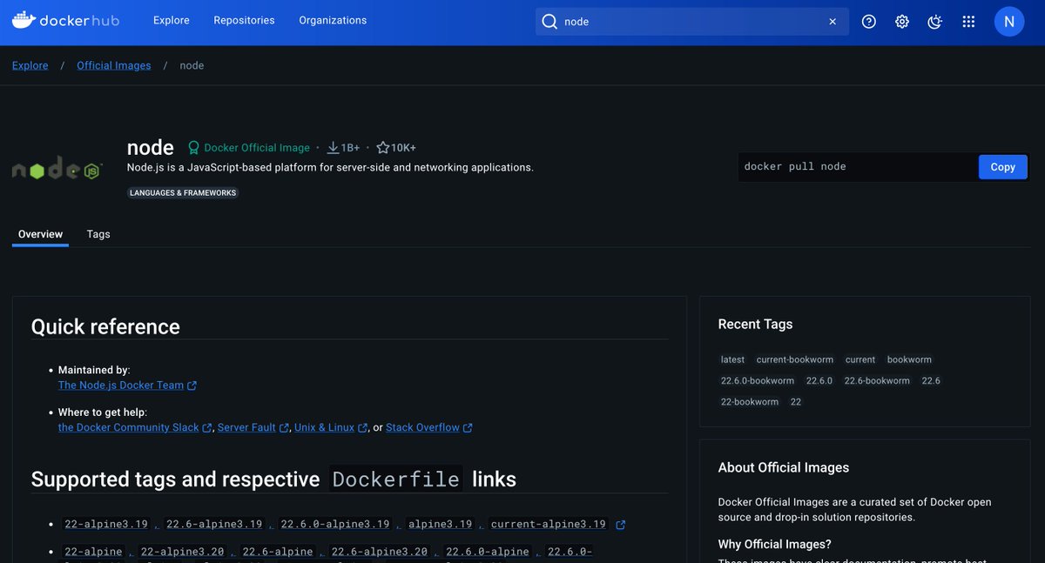This screenshot has height=563, width=1045.
Task: Open the Docker Community Slack link
Action: (129, 427)
